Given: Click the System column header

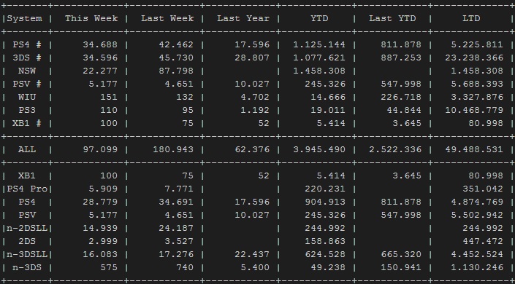Looking at the screenshot, I should [x=24, y=18].
